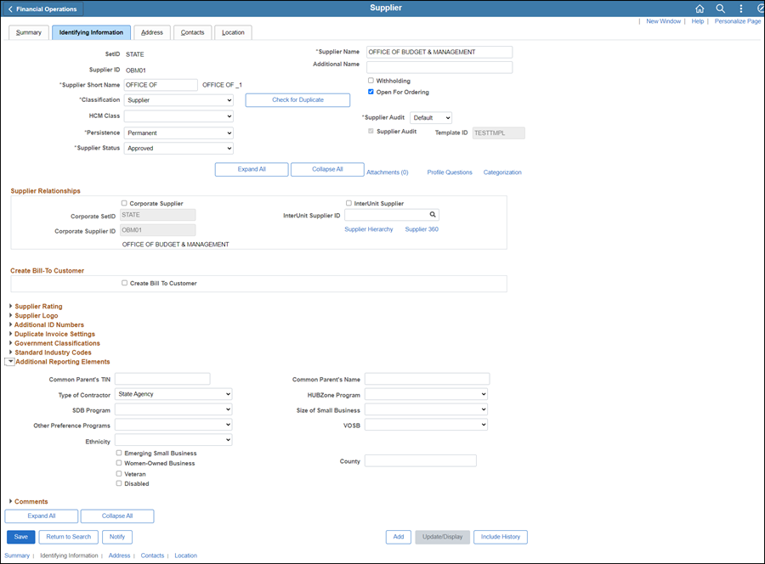Screen dimensions: 765x564
Task: Open InterUnit Supplier ID lookup magnifier
Action: point(433,215)
